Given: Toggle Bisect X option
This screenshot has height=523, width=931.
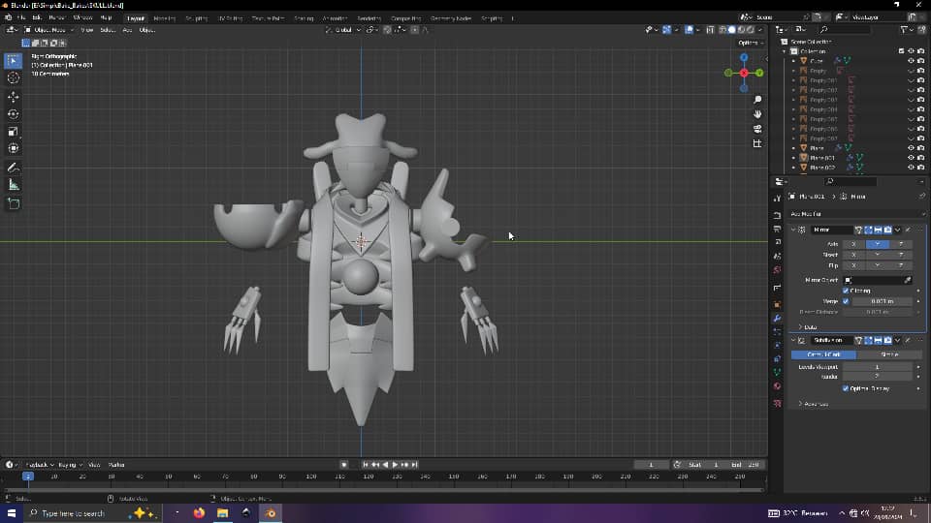Looking at the screenshot, I should 853,255.
